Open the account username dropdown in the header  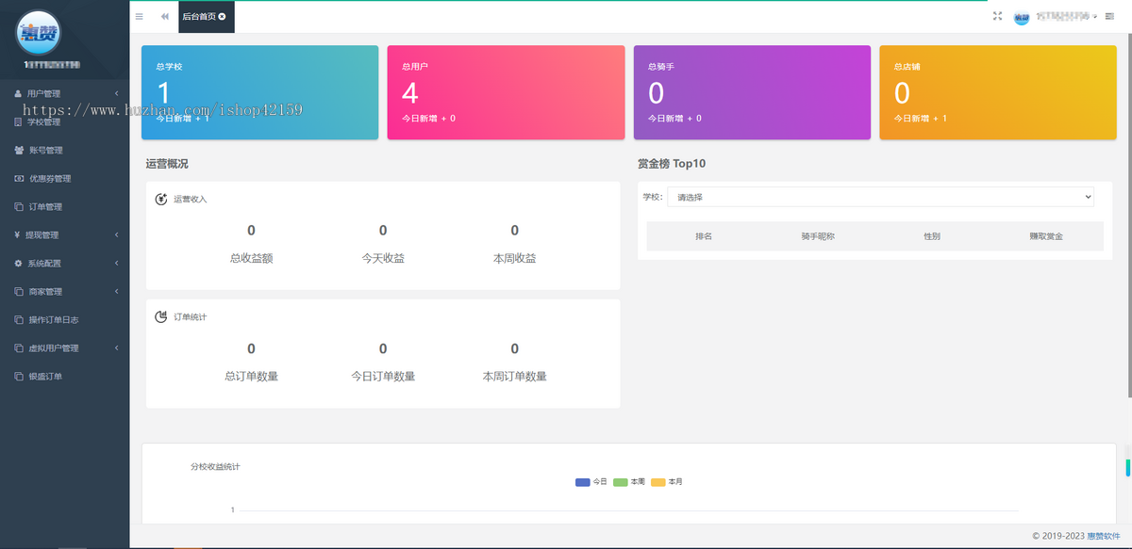coord(1066,17)
